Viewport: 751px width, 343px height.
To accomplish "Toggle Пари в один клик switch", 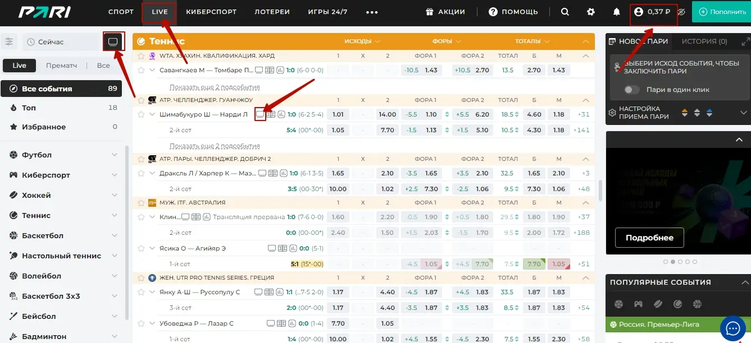I will click(632, 90).
